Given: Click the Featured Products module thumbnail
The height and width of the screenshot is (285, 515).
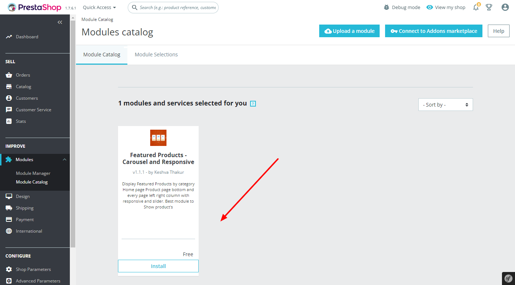Looking at the screenshot, I should pyautogui.click(x=158, y=138).
